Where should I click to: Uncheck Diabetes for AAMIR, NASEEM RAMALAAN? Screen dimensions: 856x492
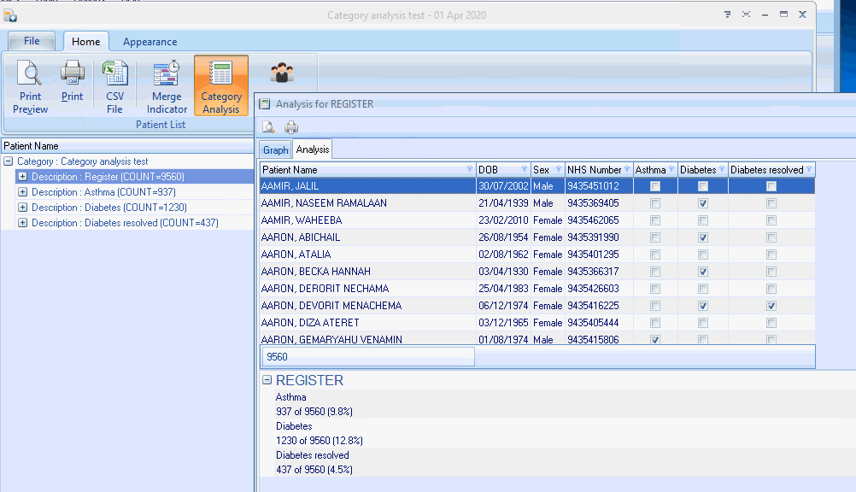(703, 203)
